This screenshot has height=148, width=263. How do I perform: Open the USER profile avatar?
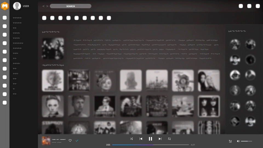coord(17,6)
